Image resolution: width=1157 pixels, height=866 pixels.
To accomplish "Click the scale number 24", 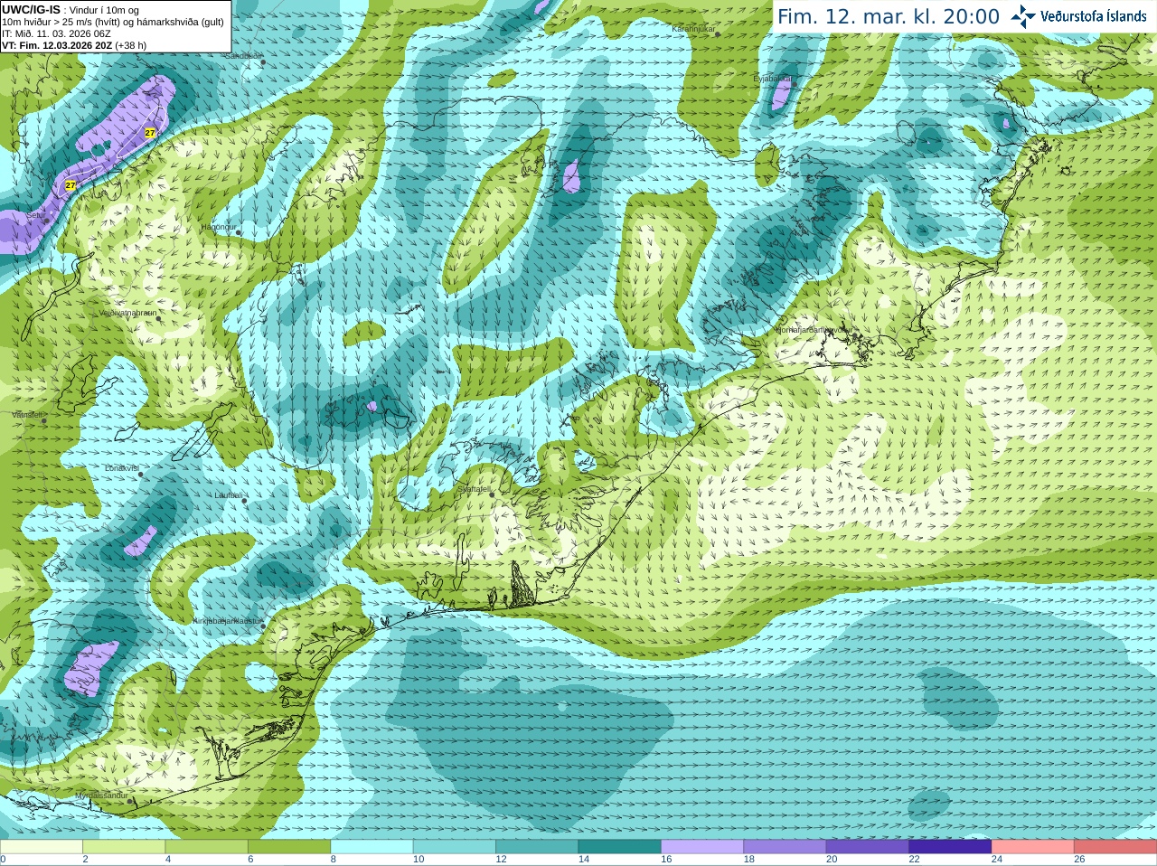I will pyautogui.click(x=997, y=860).
